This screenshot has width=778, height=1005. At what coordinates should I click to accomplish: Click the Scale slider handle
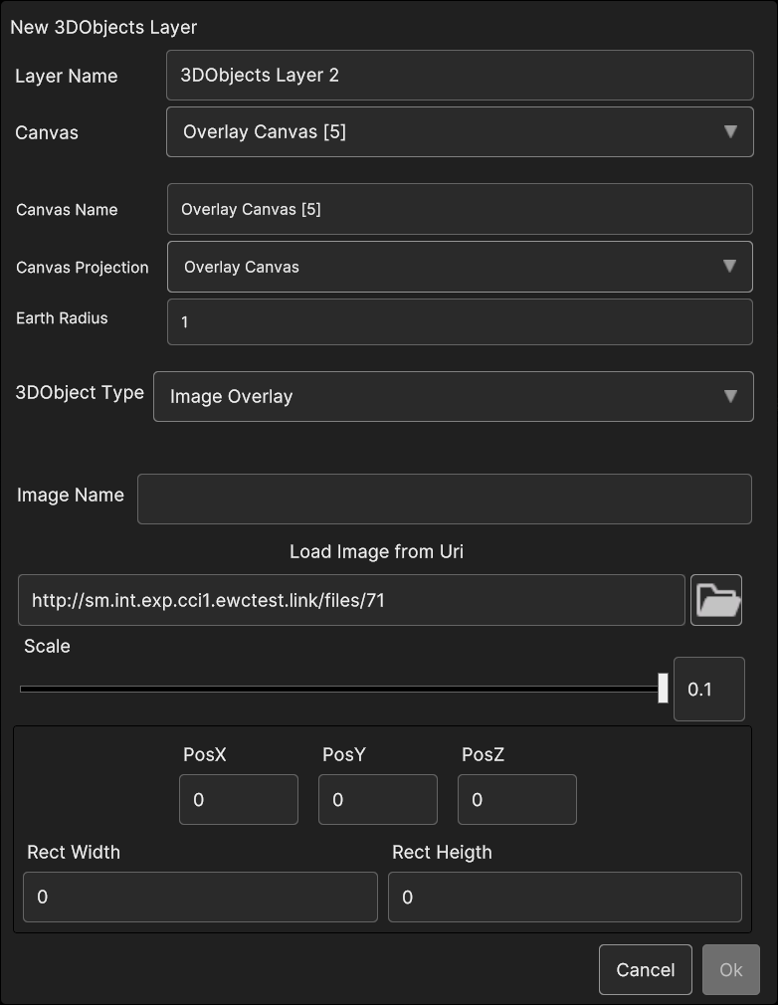[663, 688]
